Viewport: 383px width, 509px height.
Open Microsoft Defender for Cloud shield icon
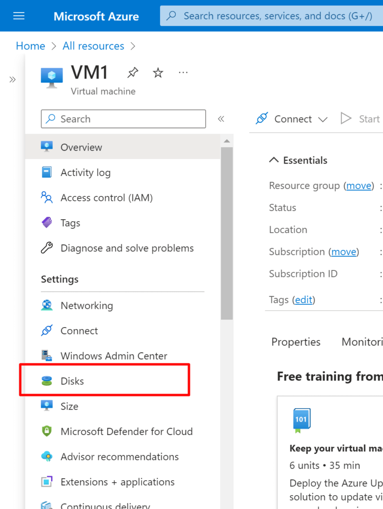click(47, 431)
